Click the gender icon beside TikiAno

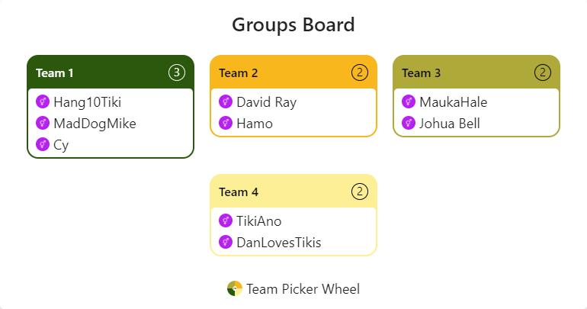[x=226, y=220]
